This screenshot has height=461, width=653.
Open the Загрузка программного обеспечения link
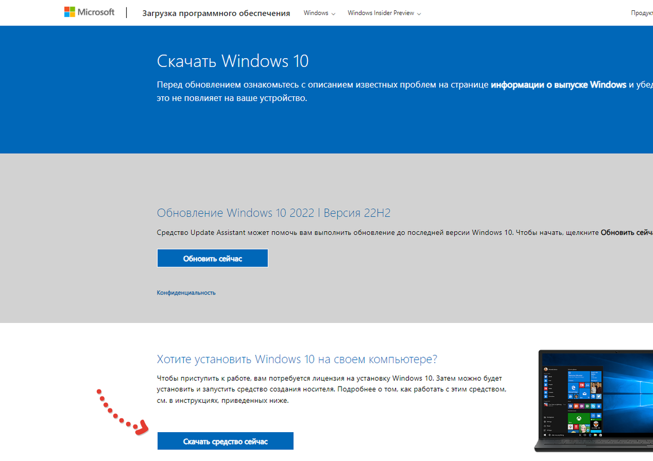click(x=216, y=13)
